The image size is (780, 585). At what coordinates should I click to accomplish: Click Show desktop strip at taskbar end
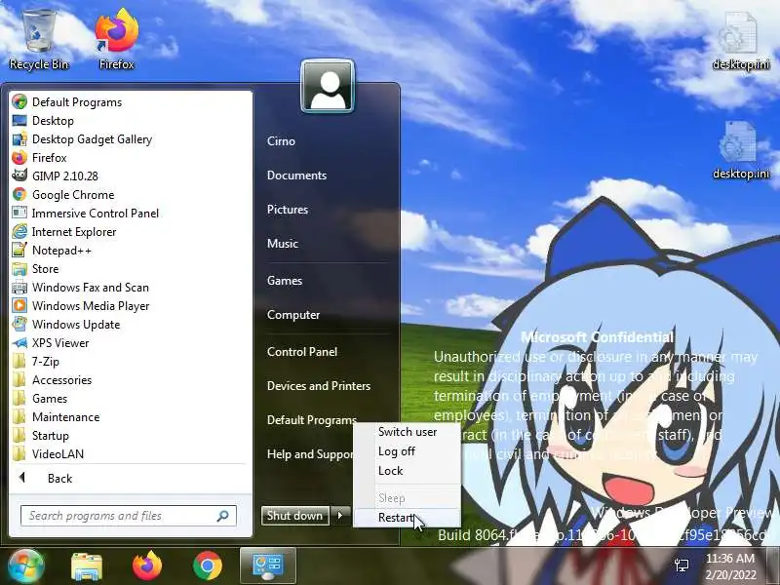pyautogui.click(x=774, y=565)
